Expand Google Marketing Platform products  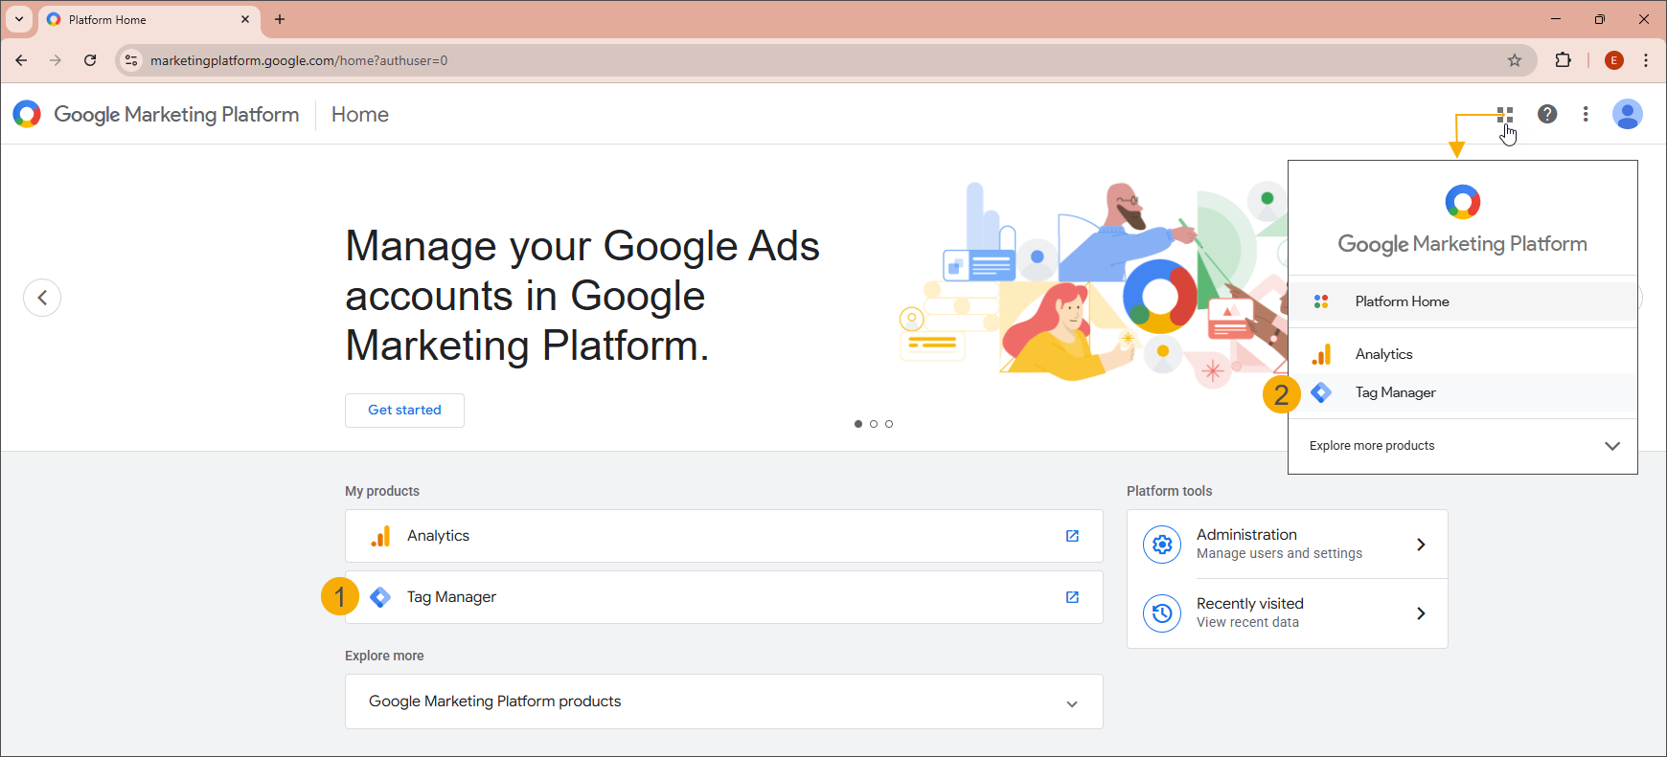(x=724, y=701)
